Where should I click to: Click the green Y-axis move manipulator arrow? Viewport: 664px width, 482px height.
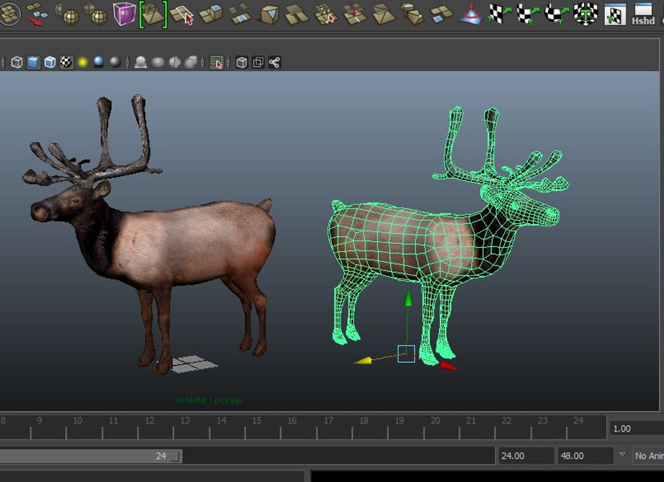408,298
